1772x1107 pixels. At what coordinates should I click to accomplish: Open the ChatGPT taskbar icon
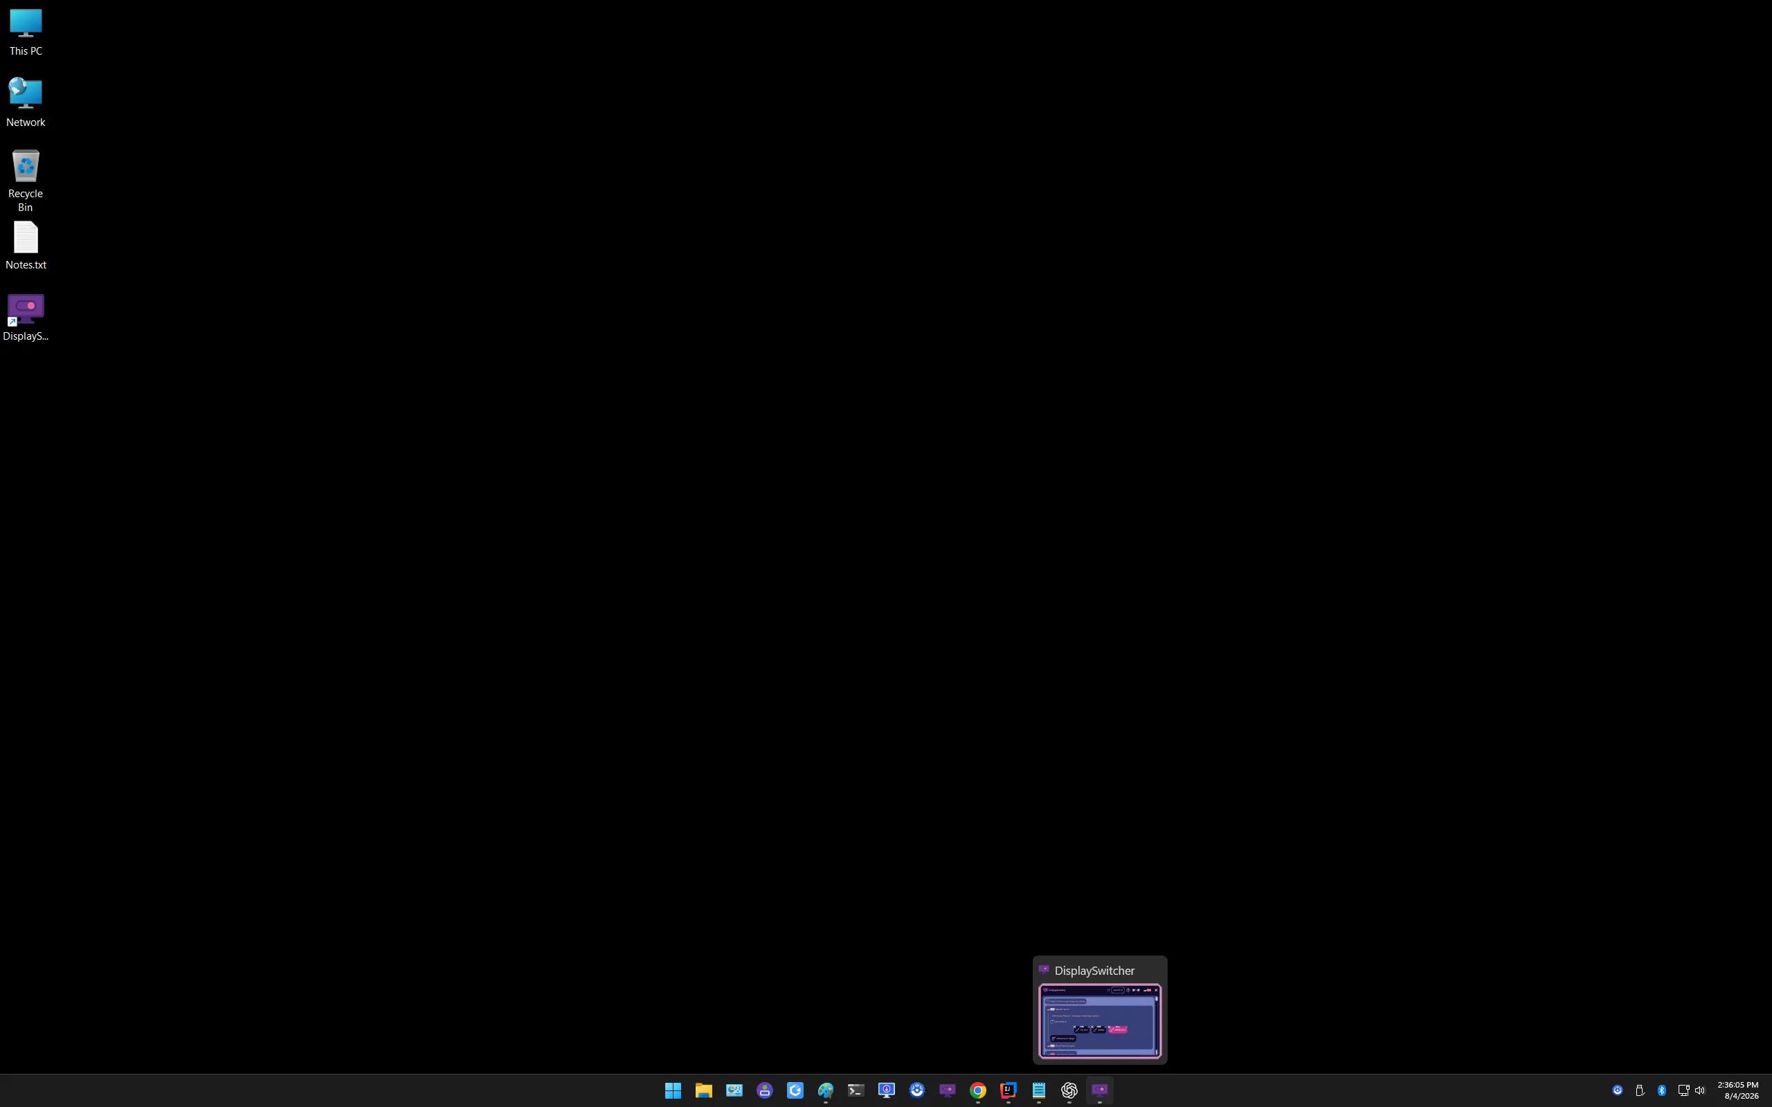(1069, 1090)
